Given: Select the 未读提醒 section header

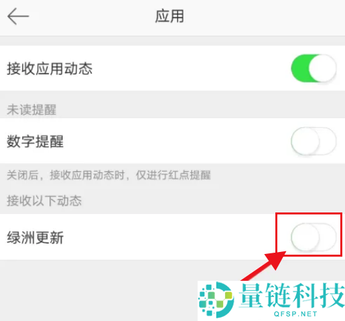Looking at the screenshot, I should coord(31,110).
